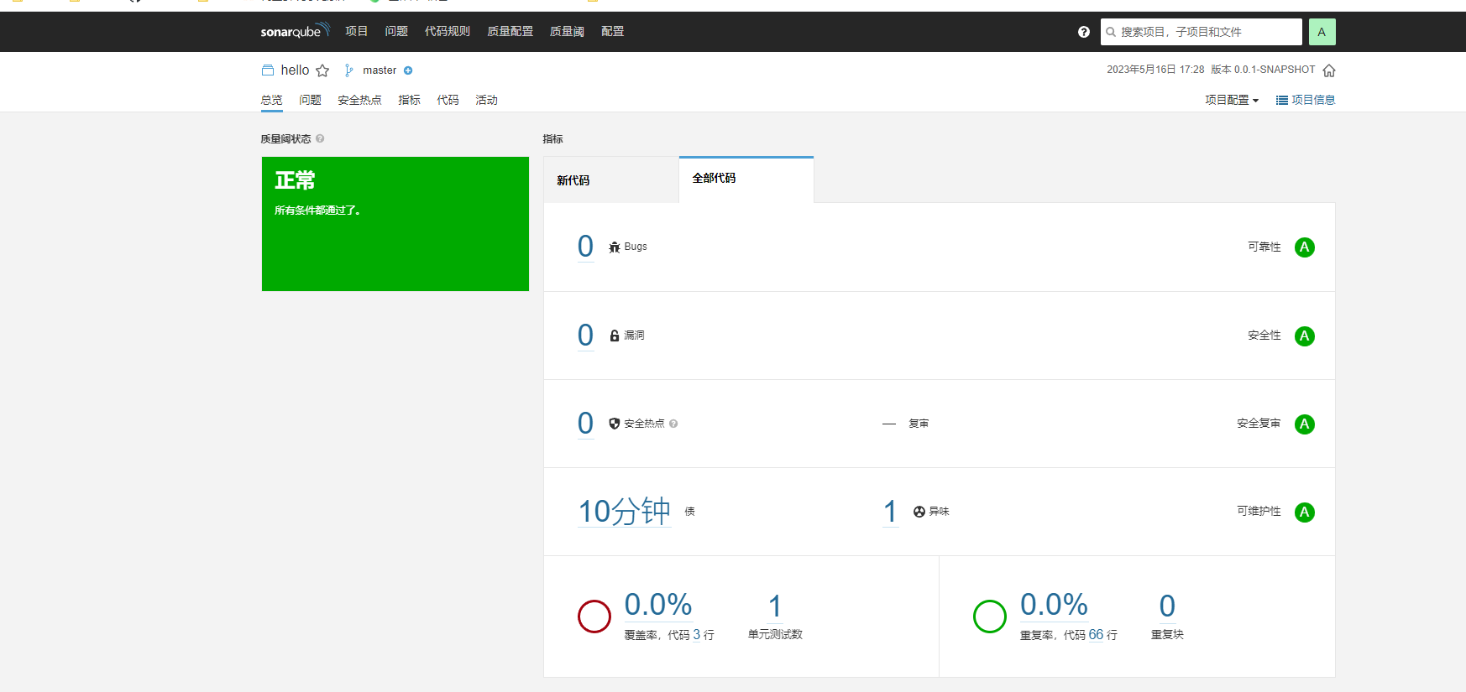Open 质量阈 in top navigation
Viewport: 1466px width, 692px height.
pos(567,31)
